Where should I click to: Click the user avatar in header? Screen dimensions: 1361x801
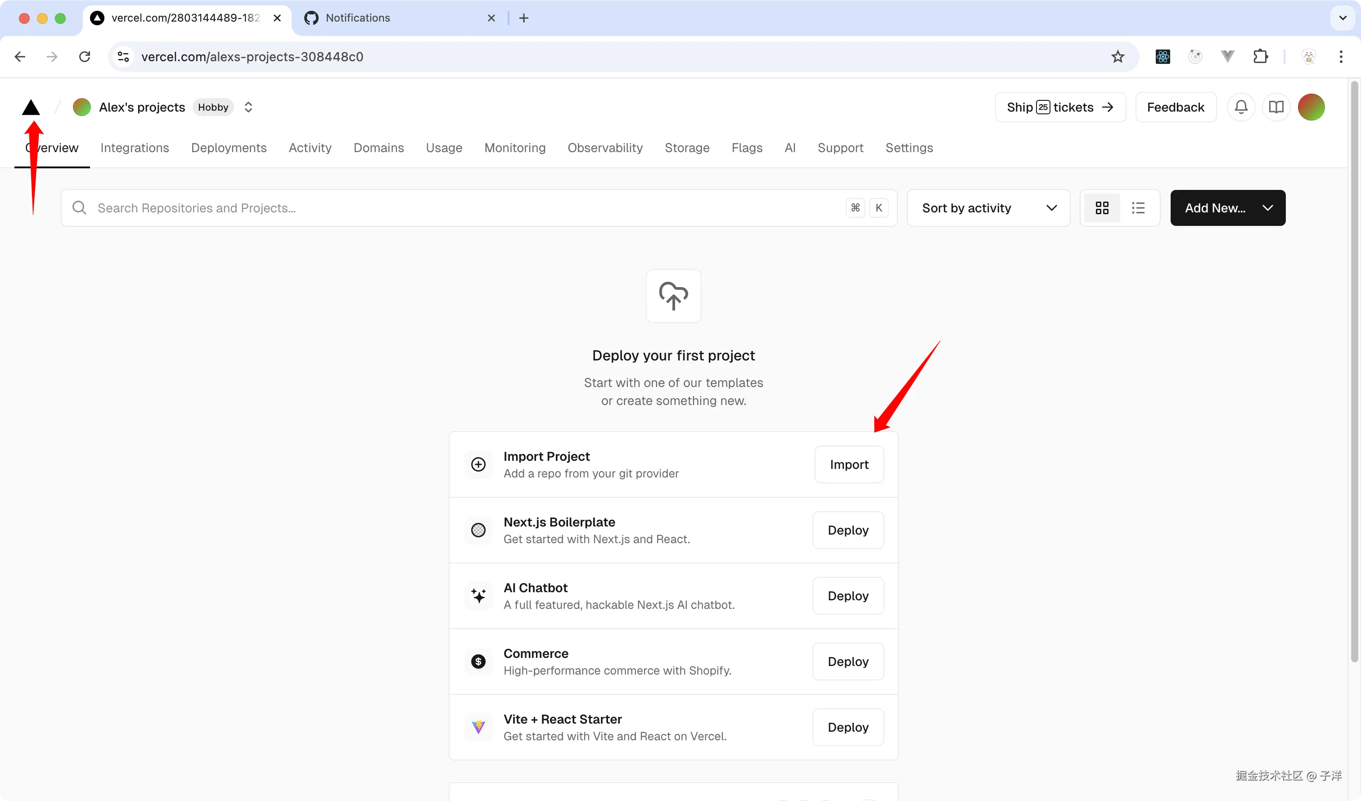[1311, 107]
